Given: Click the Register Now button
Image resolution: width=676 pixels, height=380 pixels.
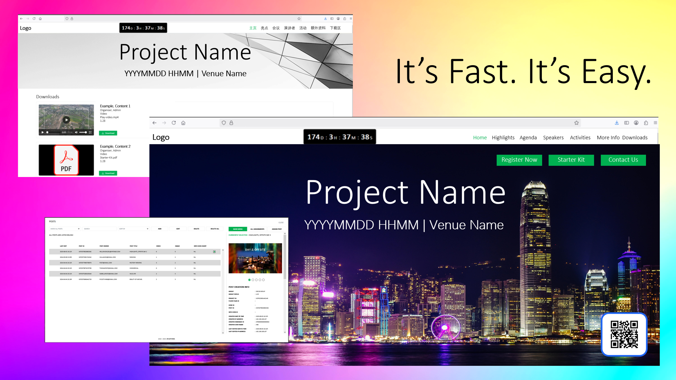Looking at the screenshot, I should (x=519, y=160).
